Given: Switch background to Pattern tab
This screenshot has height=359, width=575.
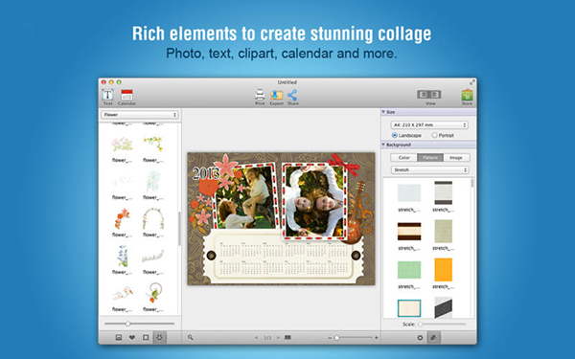Looking at the screenshot, I should pos(430,158).
